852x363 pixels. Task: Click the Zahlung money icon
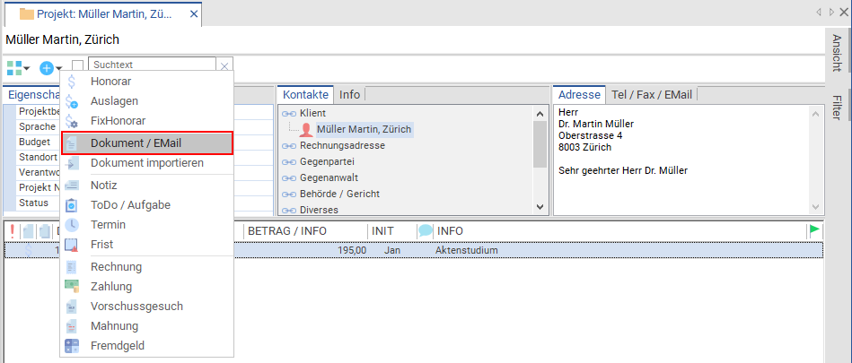point(72,287)
